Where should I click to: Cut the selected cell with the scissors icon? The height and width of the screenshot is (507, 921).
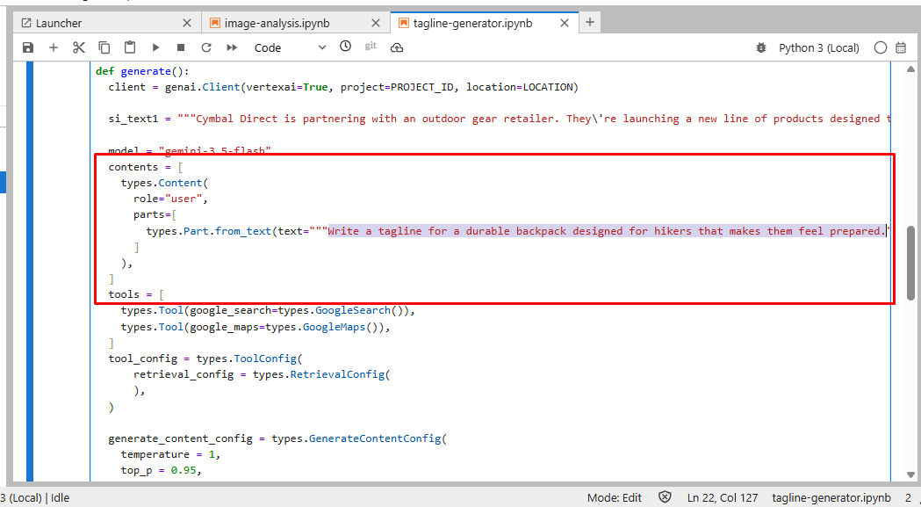[x=79, y=47]
